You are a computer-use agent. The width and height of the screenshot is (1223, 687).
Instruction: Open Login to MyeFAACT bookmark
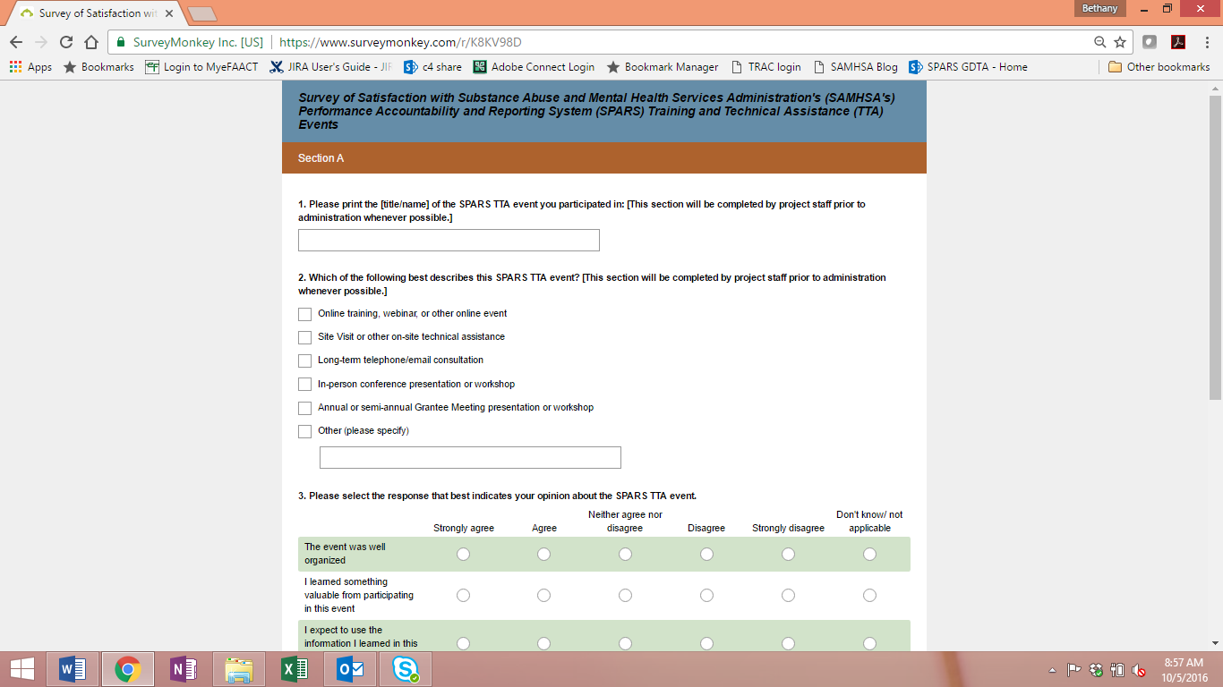pyautogui.click(x=202, y=67)
